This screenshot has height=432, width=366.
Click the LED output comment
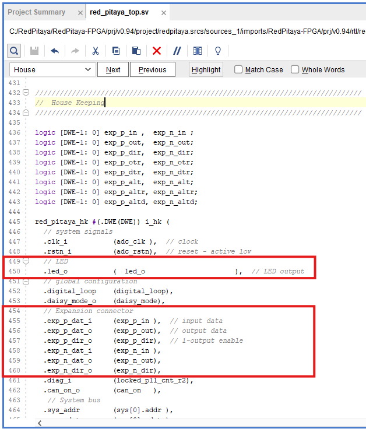coord(277,271)
